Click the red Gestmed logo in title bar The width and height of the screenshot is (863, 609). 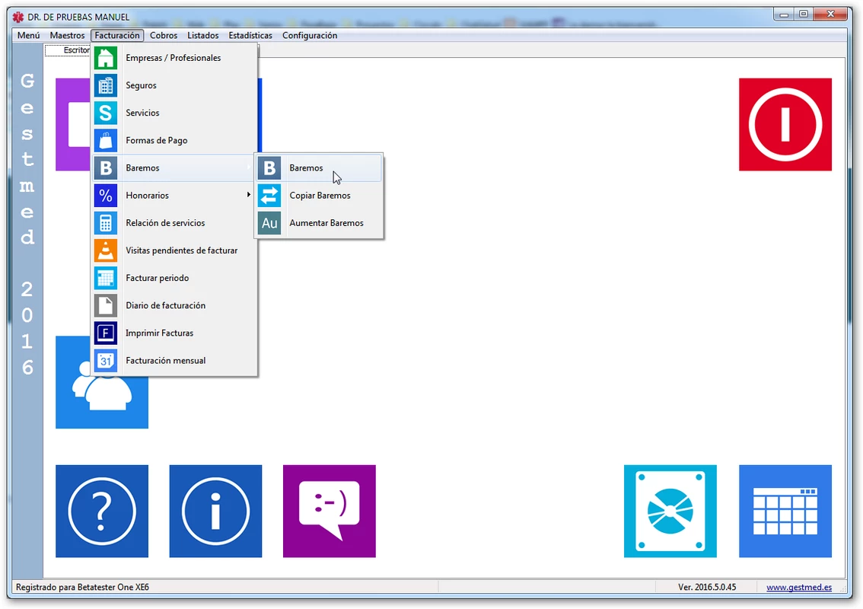click(x=18, y=17)
